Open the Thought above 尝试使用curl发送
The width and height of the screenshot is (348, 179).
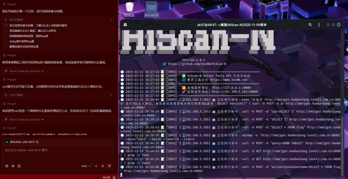click(10, 104)
